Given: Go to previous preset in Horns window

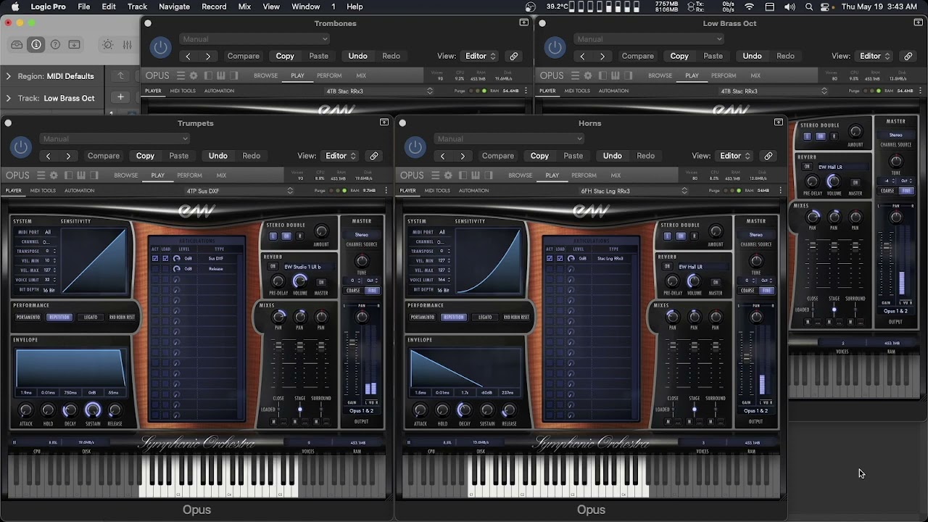Looking at the screenshot, I should [443, 156].
